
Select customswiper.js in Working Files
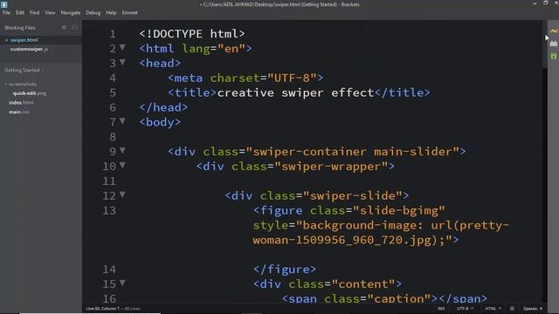29,49
